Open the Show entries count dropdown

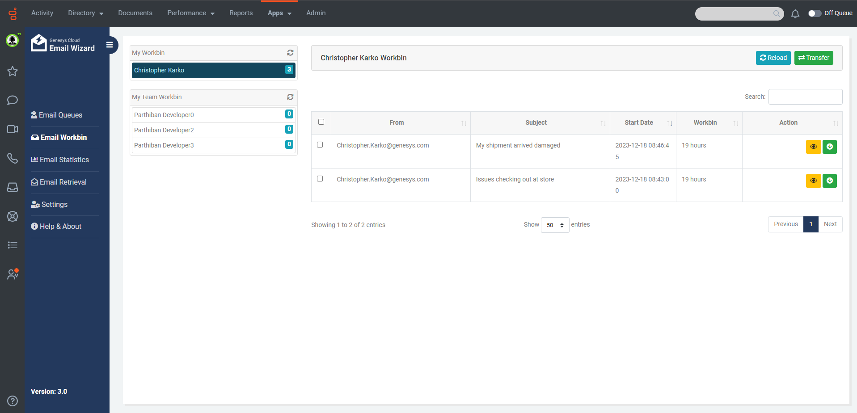pos(555,225)
